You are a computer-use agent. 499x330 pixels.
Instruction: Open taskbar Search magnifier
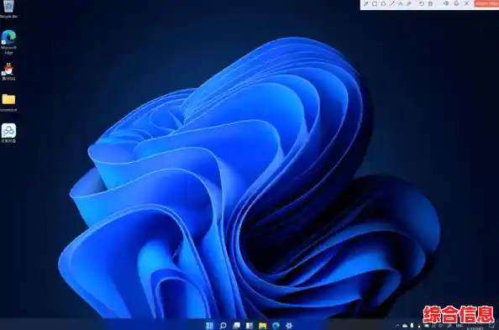(223, 325)
